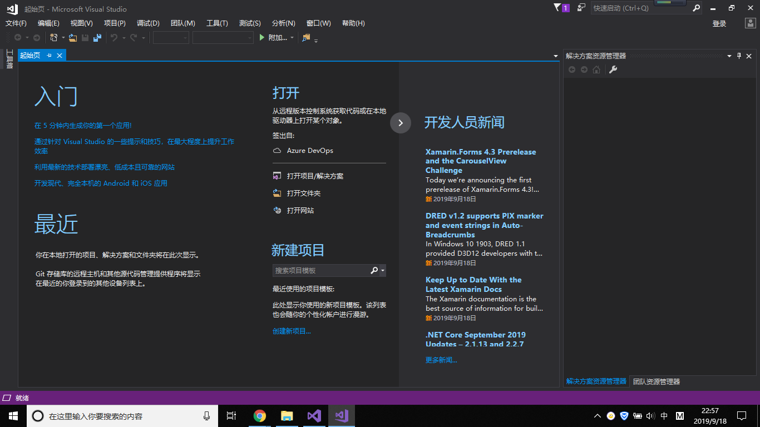Viewport: 760px width, 427px height.
Task: Click the Windows taskbar search box
Action: pyautogui.click(x=122, y=416)
